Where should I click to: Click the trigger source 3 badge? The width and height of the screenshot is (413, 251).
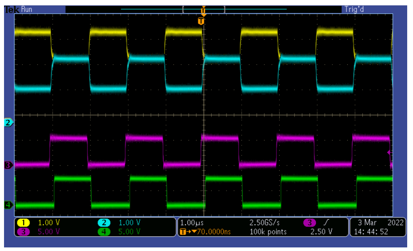click(x=309, y=223)
